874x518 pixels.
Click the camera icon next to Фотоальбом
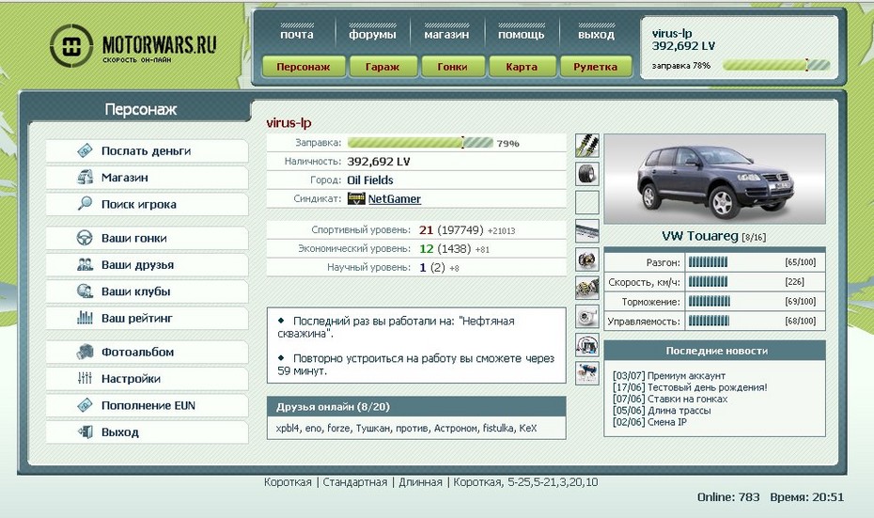[x=85, y=353]
